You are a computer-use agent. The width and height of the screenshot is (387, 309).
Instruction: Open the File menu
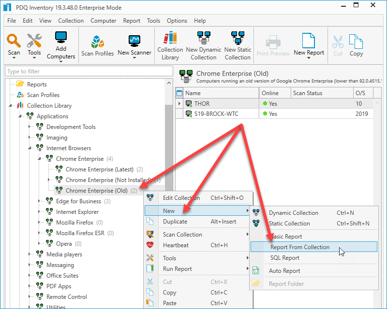(12, 21)
